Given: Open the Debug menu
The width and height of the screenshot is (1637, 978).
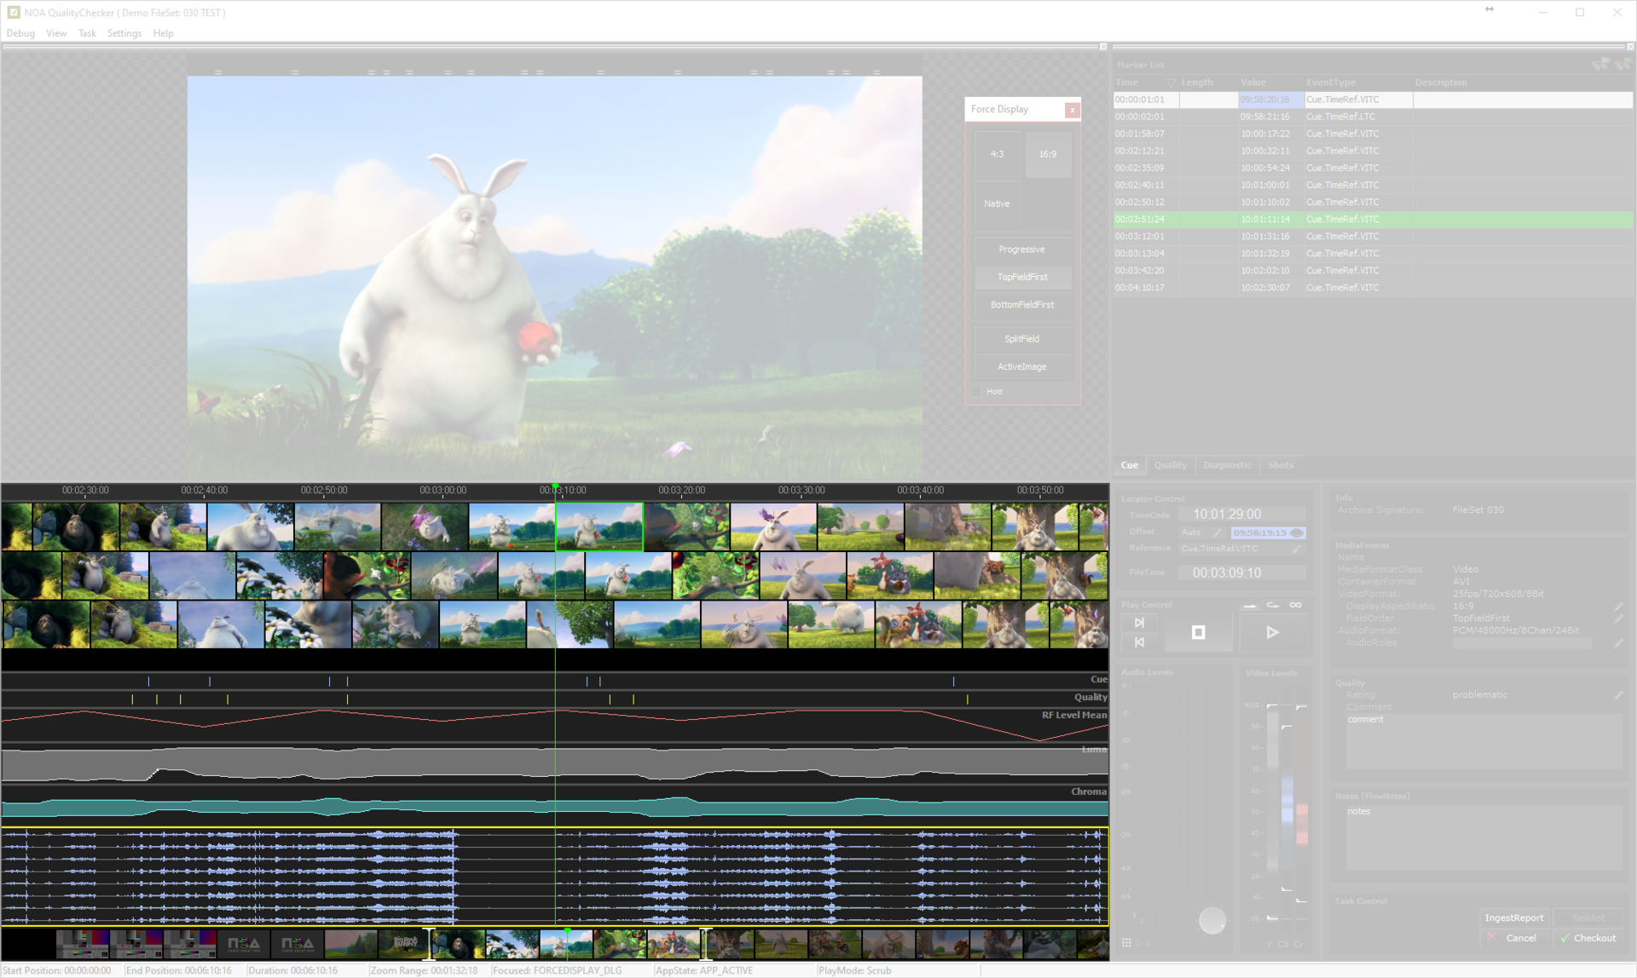Looking at the screenshot, I should tap(20, 33).
